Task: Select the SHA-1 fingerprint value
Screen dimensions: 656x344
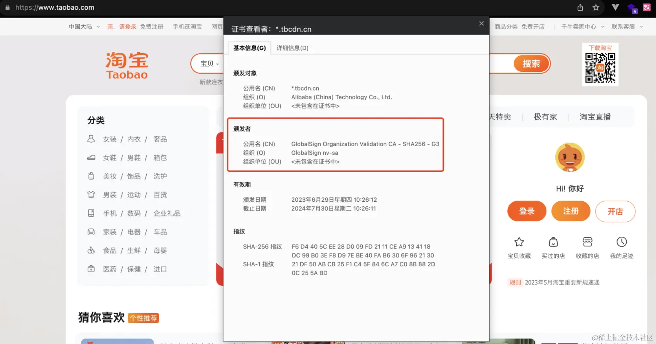Action: [x=364, y=268]
